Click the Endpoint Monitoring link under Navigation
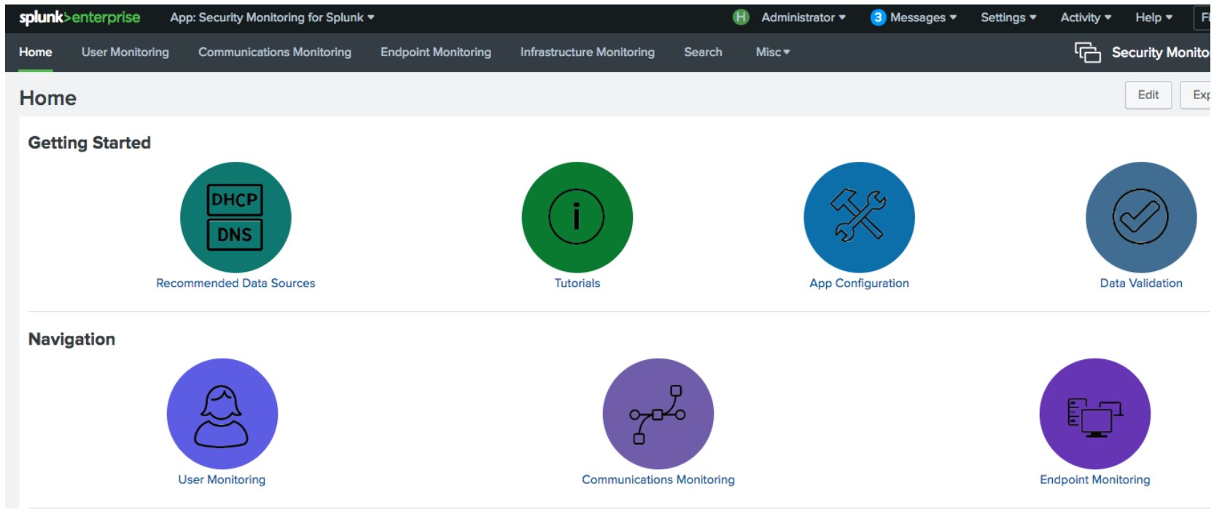Viewport: 1222px width, 516px height. 1095,480
